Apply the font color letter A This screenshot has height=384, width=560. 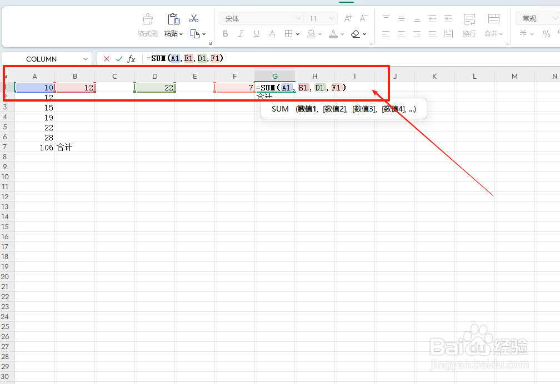tap(333, 34)
